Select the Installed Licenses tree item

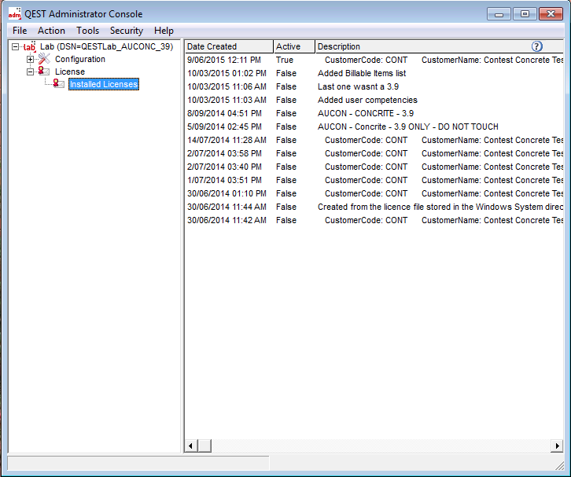(103, 84)
